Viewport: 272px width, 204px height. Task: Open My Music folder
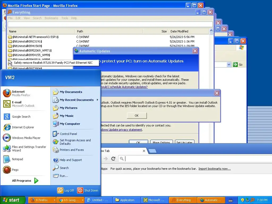pyautogui.click(x=63, y=116)
